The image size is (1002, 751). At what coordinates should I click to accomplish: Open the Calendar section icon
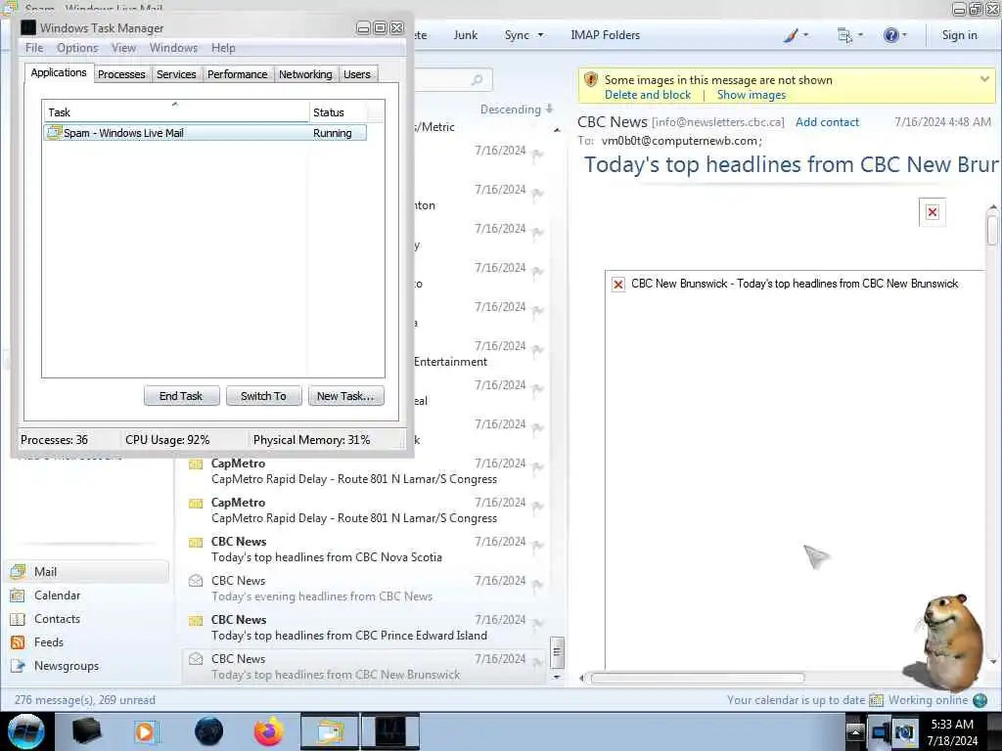click(18, 596)
